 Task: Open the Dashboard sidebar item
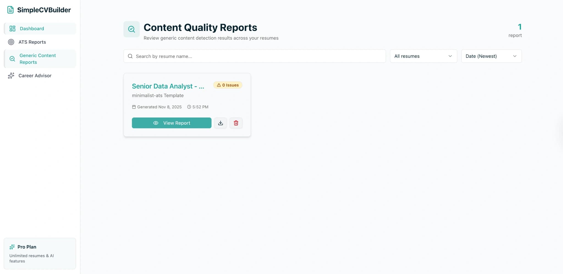pos(40,29)
